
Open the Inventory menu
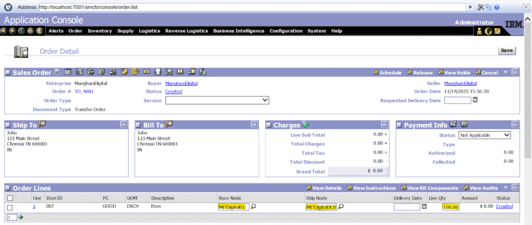tap(100, 31)
